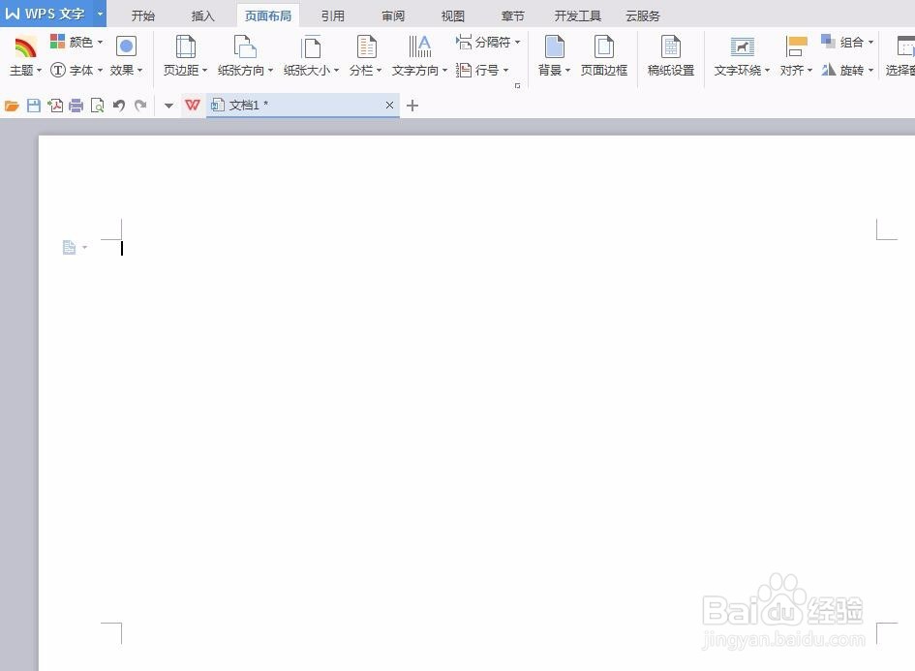Add a new document tab

412,106
